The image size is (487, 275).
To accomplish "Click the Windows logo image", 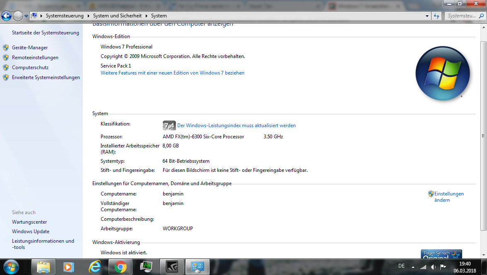I will click(443, 74).
